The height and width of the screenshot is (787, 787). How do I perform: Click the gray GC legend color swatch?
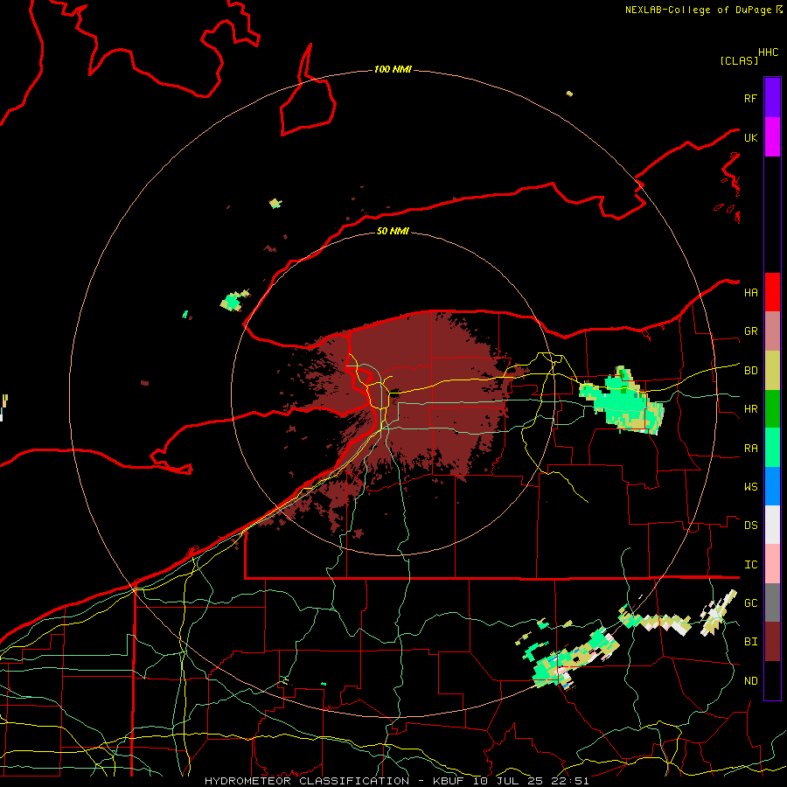click(x=772, y=602)
